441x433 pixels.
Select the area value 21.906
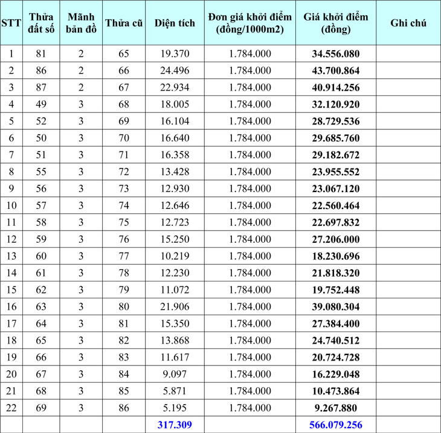pos(175,306)
